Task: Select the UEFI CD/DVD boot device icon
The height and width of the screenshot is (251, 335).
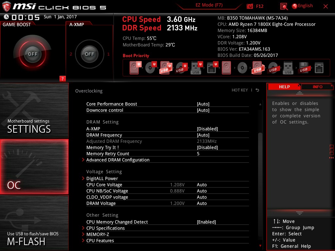Action: (151, 68)
